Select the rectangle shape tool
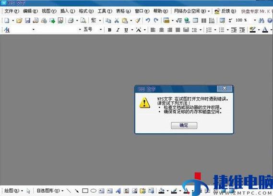This screenshot has width=273, height=196. (85, 191)
